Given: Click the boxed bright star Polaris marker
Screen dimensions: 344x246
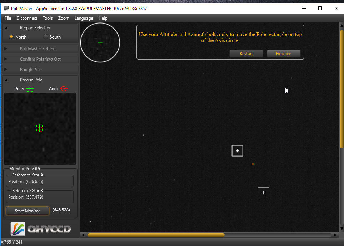Looking at the screenshot, I should click(237, 151).
